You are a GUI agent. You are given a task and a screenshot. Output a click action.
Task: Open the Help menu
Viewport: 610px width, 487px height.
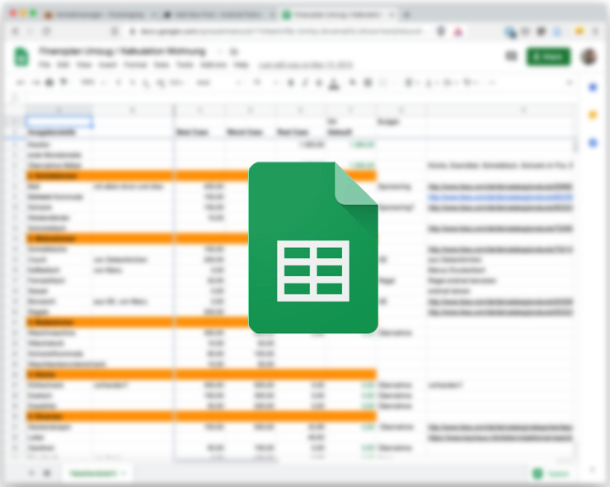[x=242, y=64]
